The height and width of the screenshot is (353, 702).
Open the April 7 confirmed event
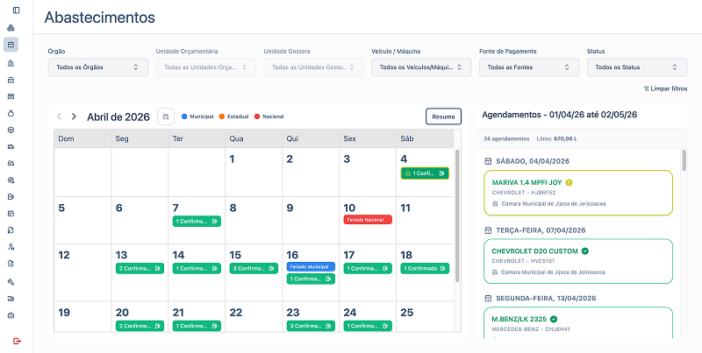[197, 222]
